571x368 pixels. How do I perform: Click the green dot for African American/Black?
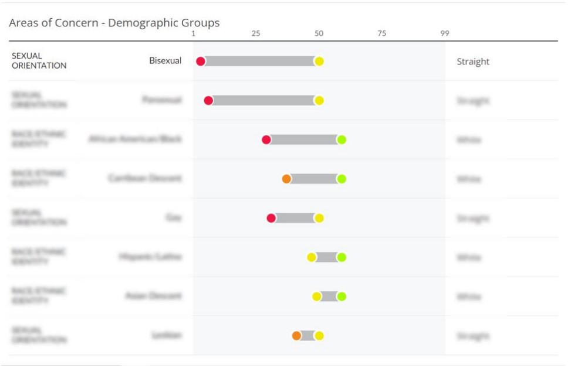click(x=342, y=139)
